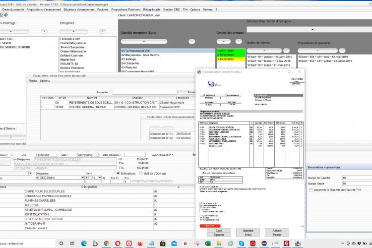Click the Marge Haute field
This screenshot has height=248, width=372.
(357, 184)
